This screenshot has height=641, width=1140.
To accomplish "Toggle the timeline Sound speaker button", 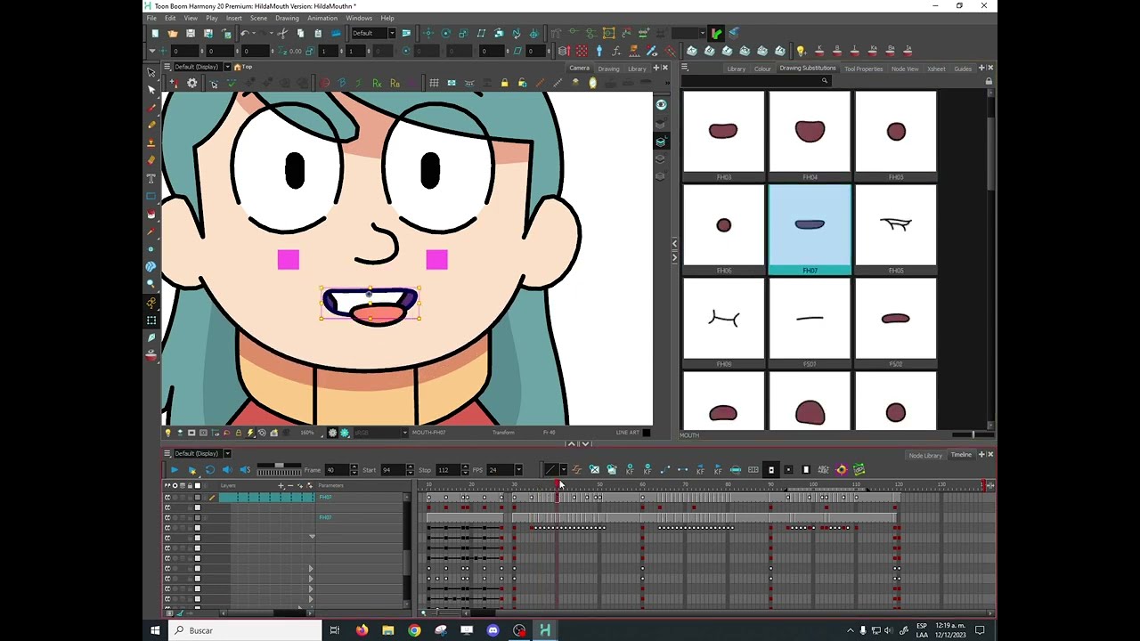I will click(x=227, y=469).
